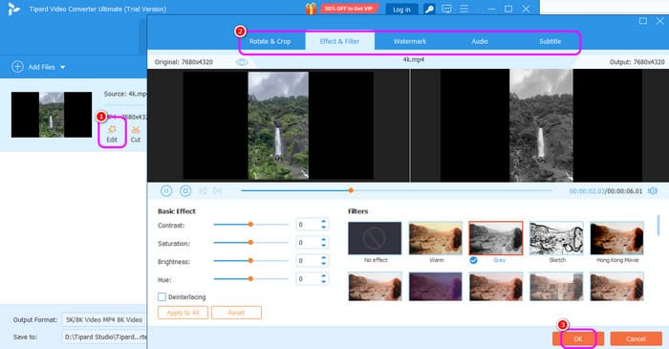Increase the Contrast value with up arrow
Image resolution: width=669 pixels, height=349 pixels.
(323, 222)
